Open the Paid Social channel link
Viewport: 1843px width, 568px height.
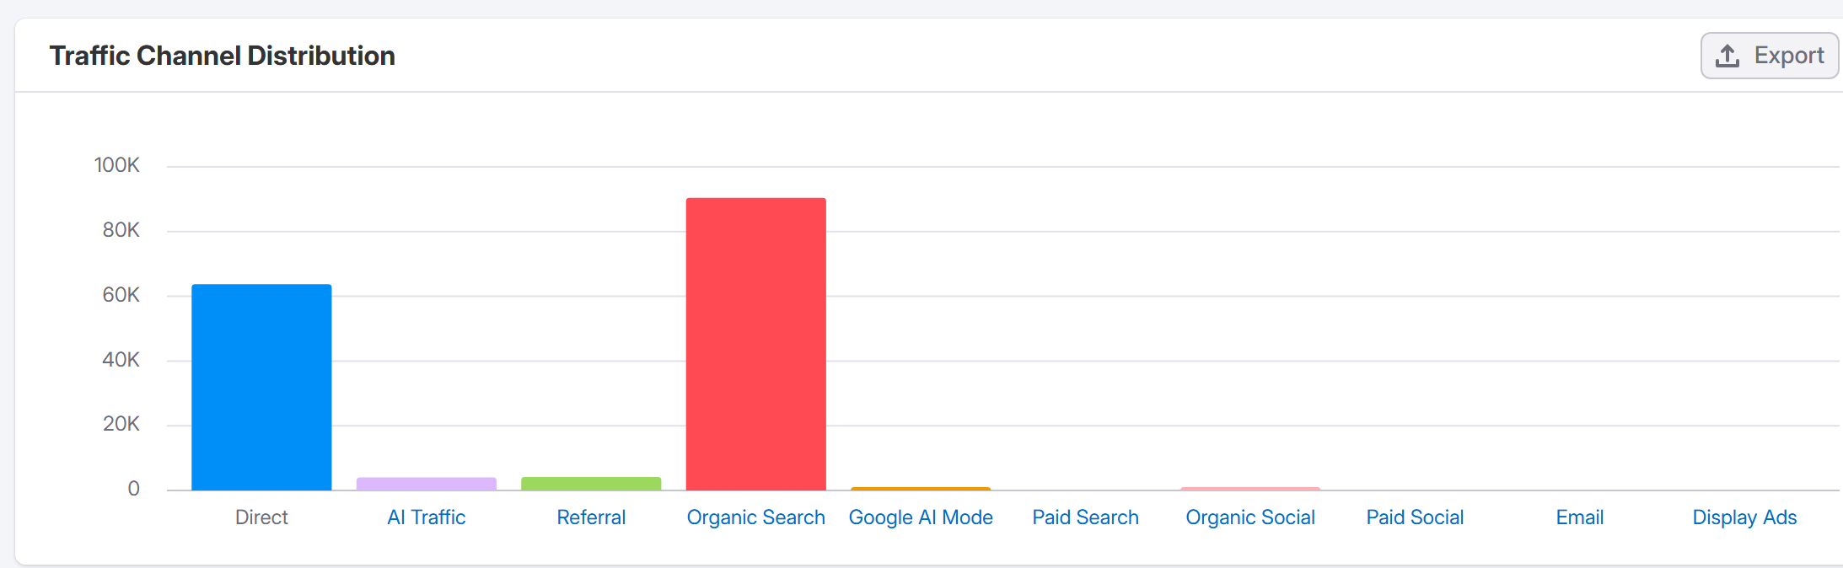click(x=1415, y=517)
